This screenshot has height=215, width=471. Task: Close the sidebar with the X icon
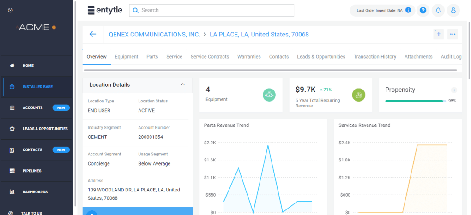pyautogui.click(x=10, y=10)
